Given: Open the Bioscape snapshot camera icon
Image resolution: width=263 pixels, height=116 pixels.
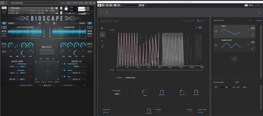Looking at the screenshot, I should point(52,8).
